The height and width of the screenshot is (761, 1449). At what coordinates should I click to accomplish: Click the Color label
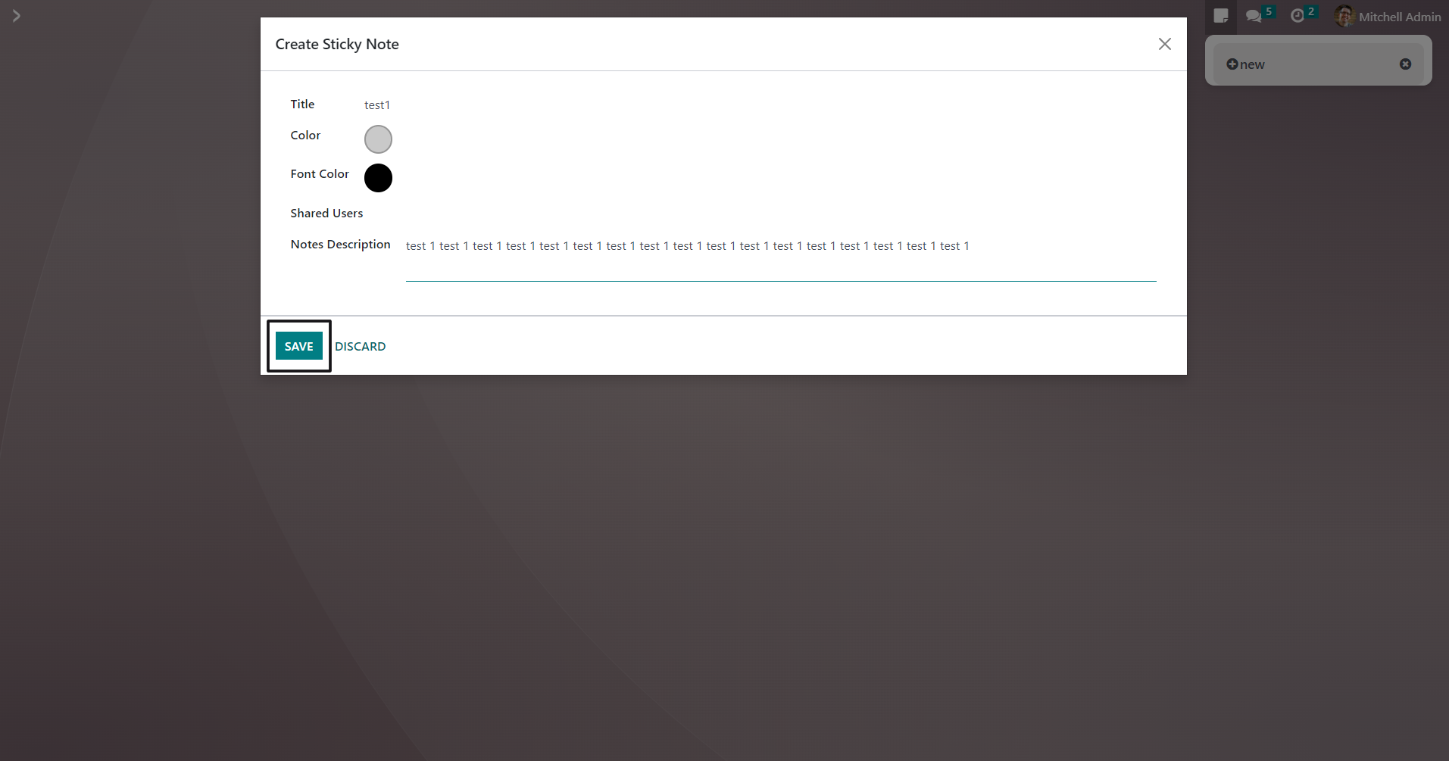click(x=305, y=136)
